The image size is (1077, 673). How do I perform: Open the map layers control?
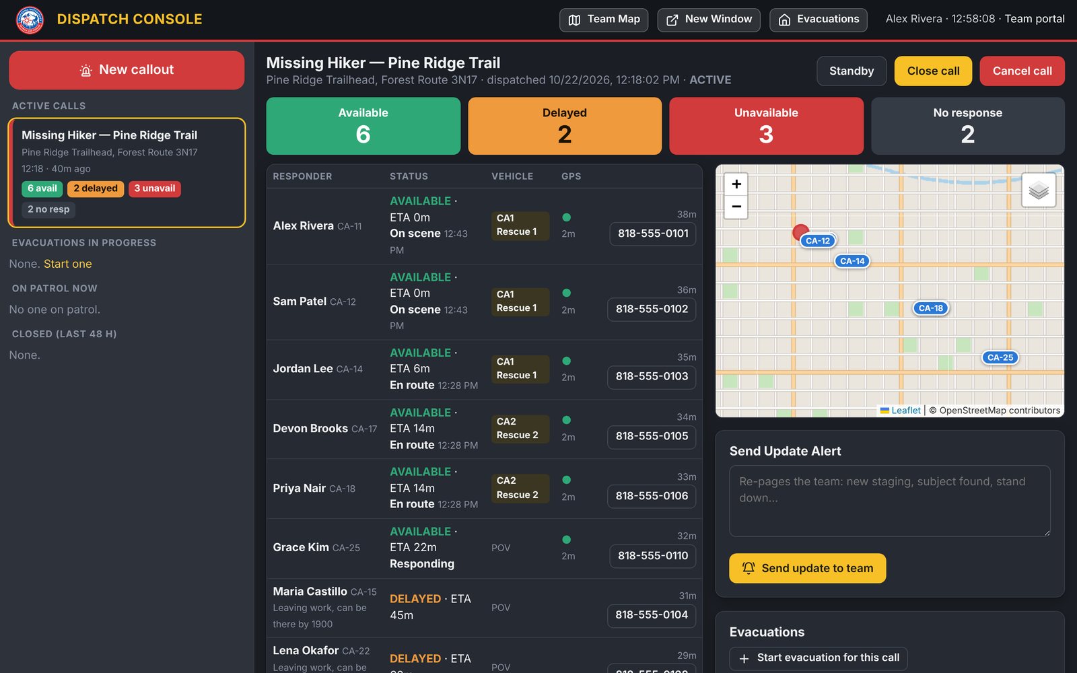[x=1039, y=190]
